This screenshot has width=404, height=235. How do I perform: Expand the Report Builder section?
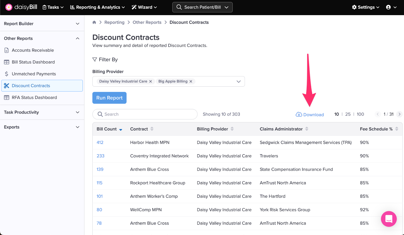[x=78, y=24]
